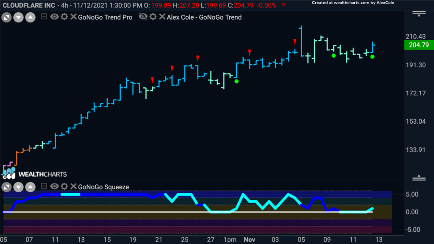Screen dimensions: 434x244
Task: Select the GoNoGo Squeeze indicator label
Action: 103,187
